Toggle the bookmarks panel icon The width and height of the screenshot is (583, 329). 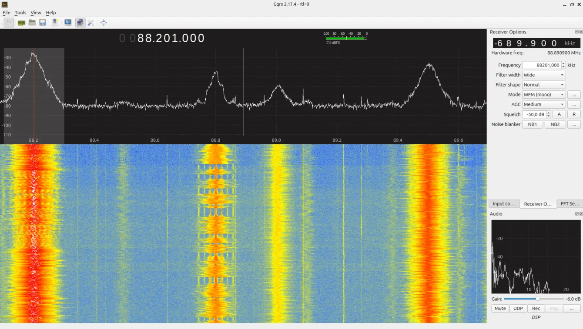pyautogui.click(x=55, y=22)
